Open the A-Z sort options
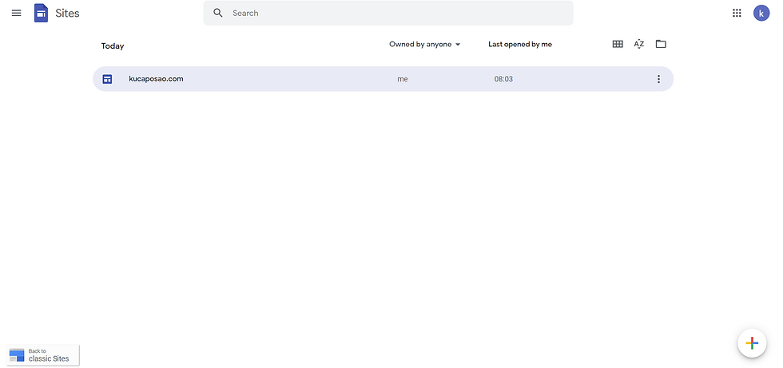 (638, 44)
